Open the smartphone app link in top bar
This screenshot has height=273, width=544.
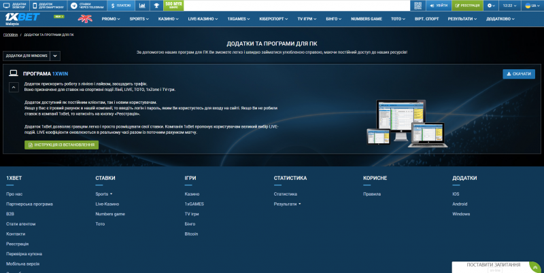(x=48, y=5)
